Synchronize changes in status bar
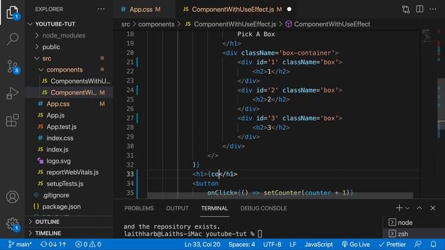Screen dimensions: 445x250 coord(54,244)
